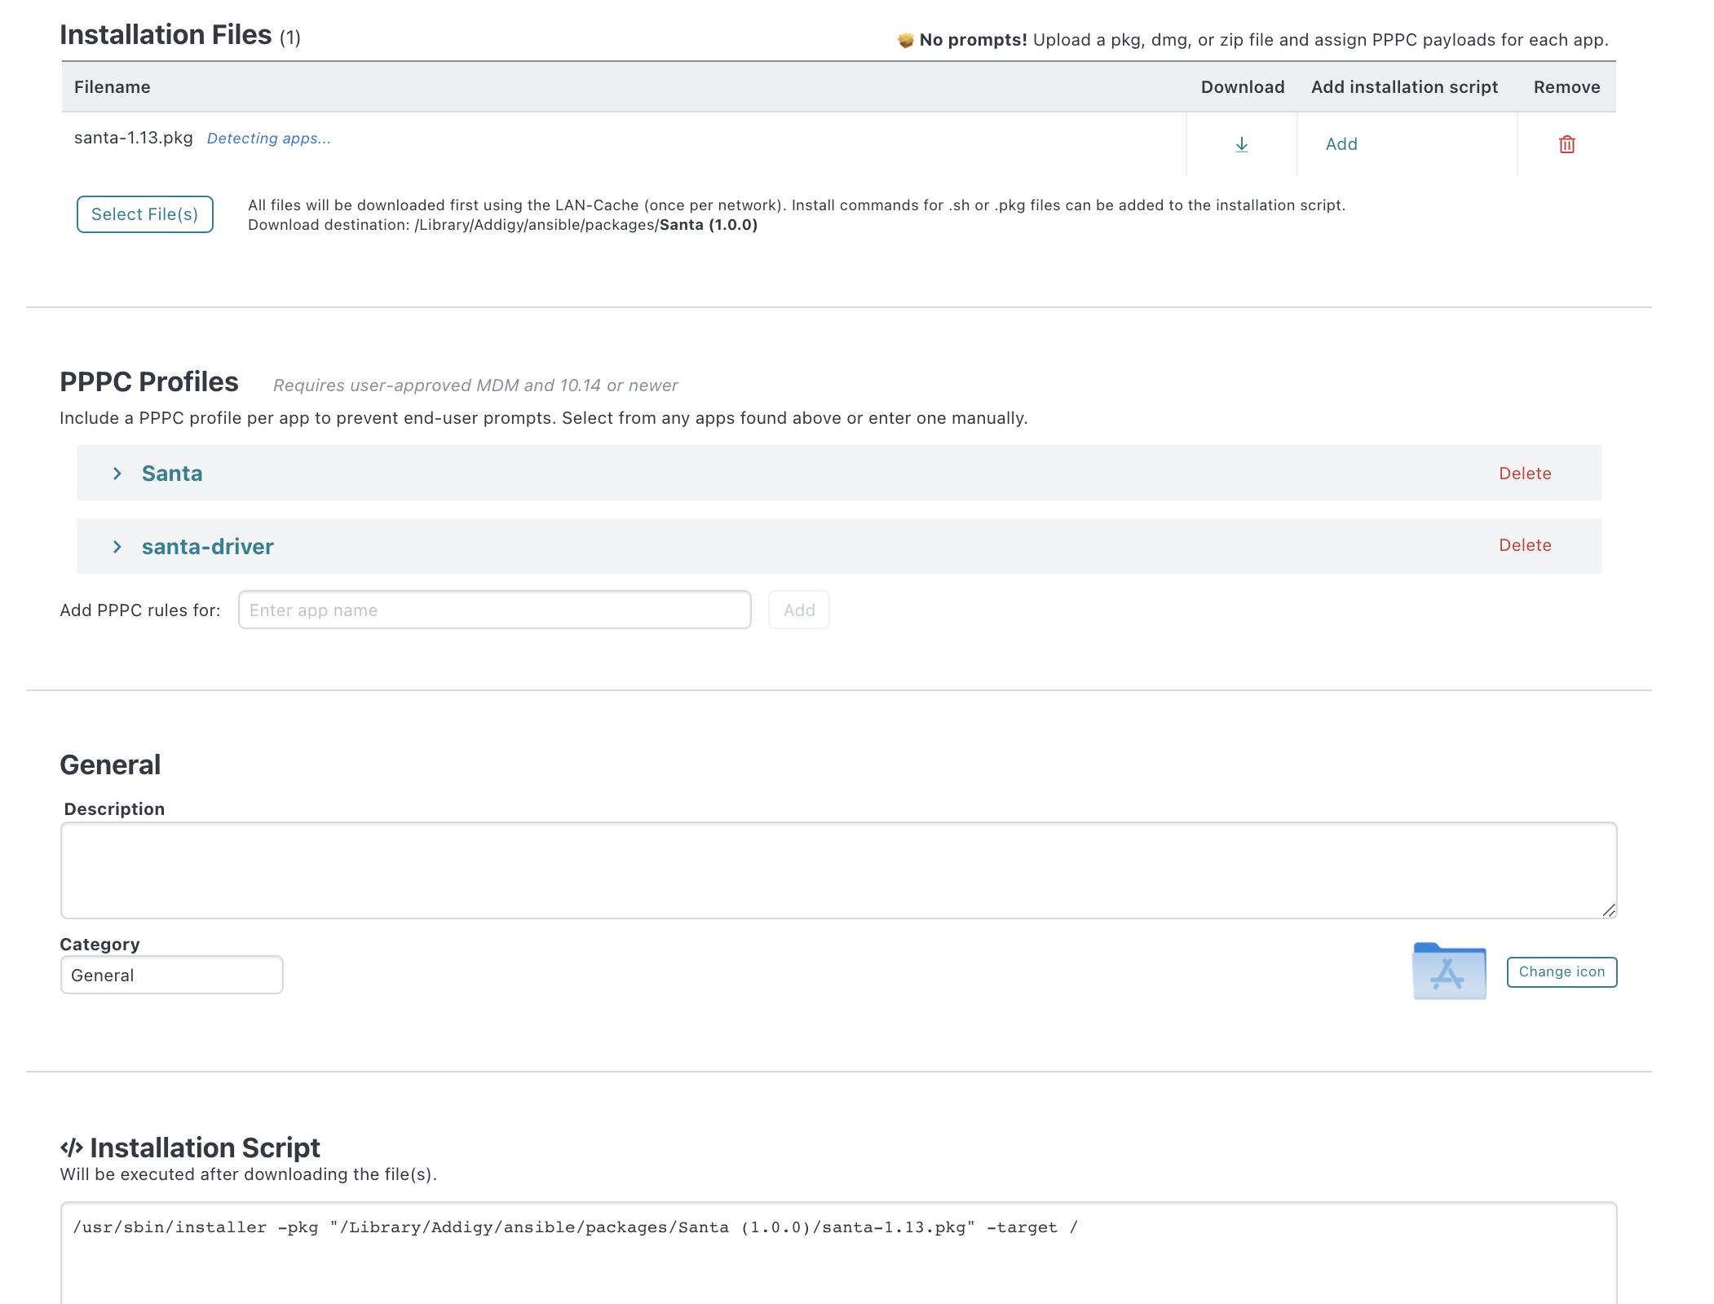Viewport: 1714px width, 1304px height.
Task: Click the General section heading
Action: point(110,764)
